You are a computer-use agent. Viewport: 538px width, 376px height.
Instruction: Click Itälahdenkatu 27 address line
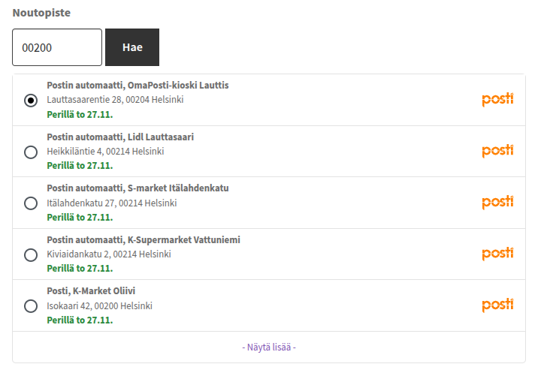coord(111,203)
